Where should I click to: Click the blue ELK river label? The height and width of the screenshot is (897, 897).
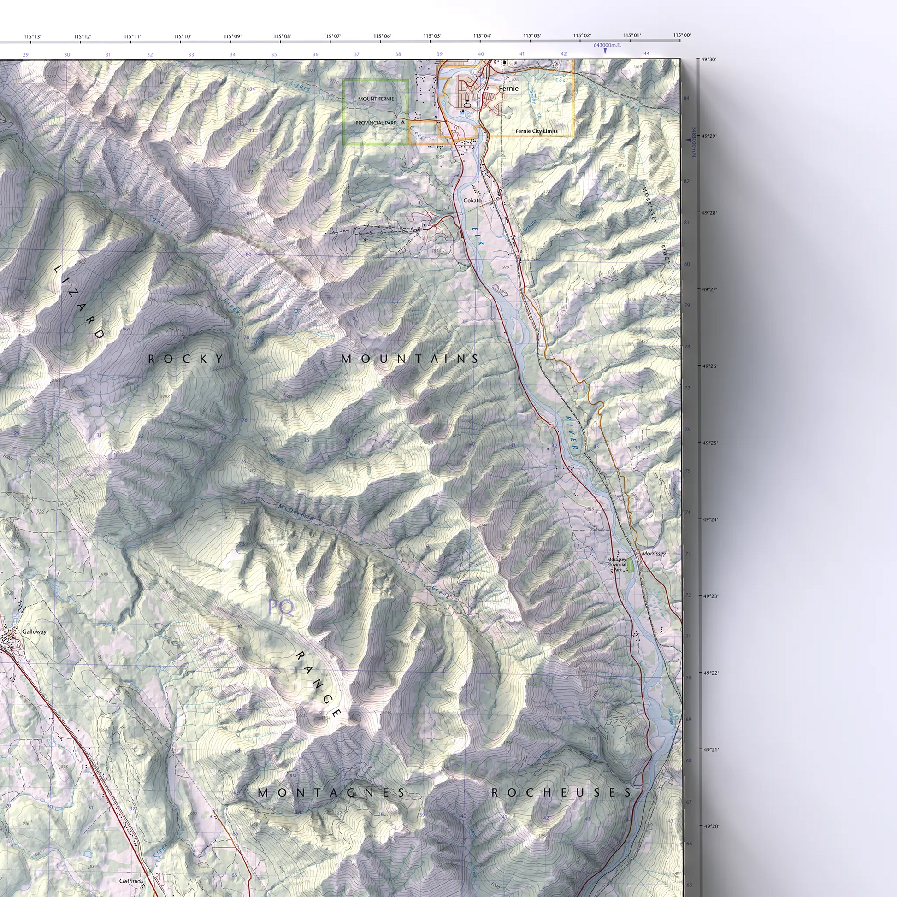click(478, 236)
